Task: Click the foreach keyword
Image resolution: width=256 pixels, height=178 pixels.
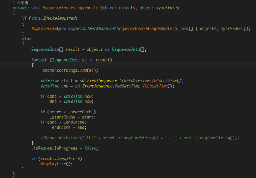Action: tap(39, 60)
